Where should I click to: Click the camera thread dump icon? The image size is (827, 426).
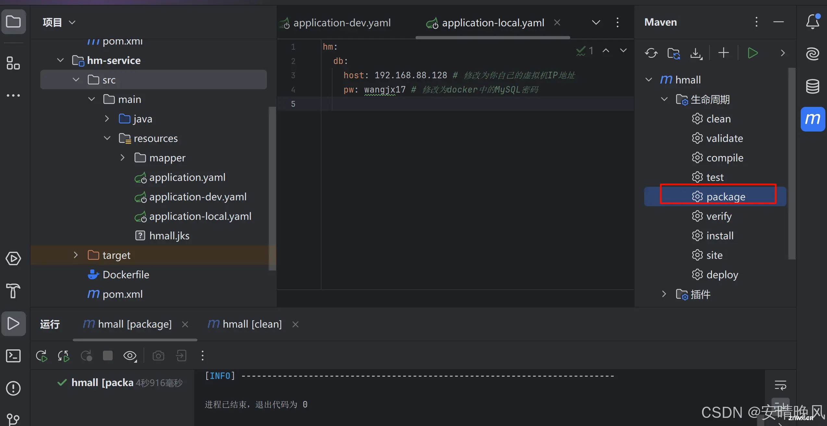click(x=158, y=356)
